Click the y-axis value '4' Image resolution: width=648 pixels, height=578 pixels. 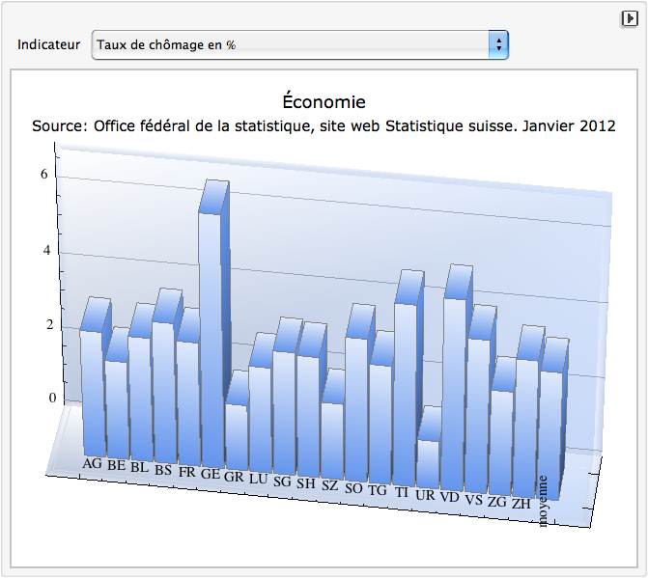[x=46, y=250]
